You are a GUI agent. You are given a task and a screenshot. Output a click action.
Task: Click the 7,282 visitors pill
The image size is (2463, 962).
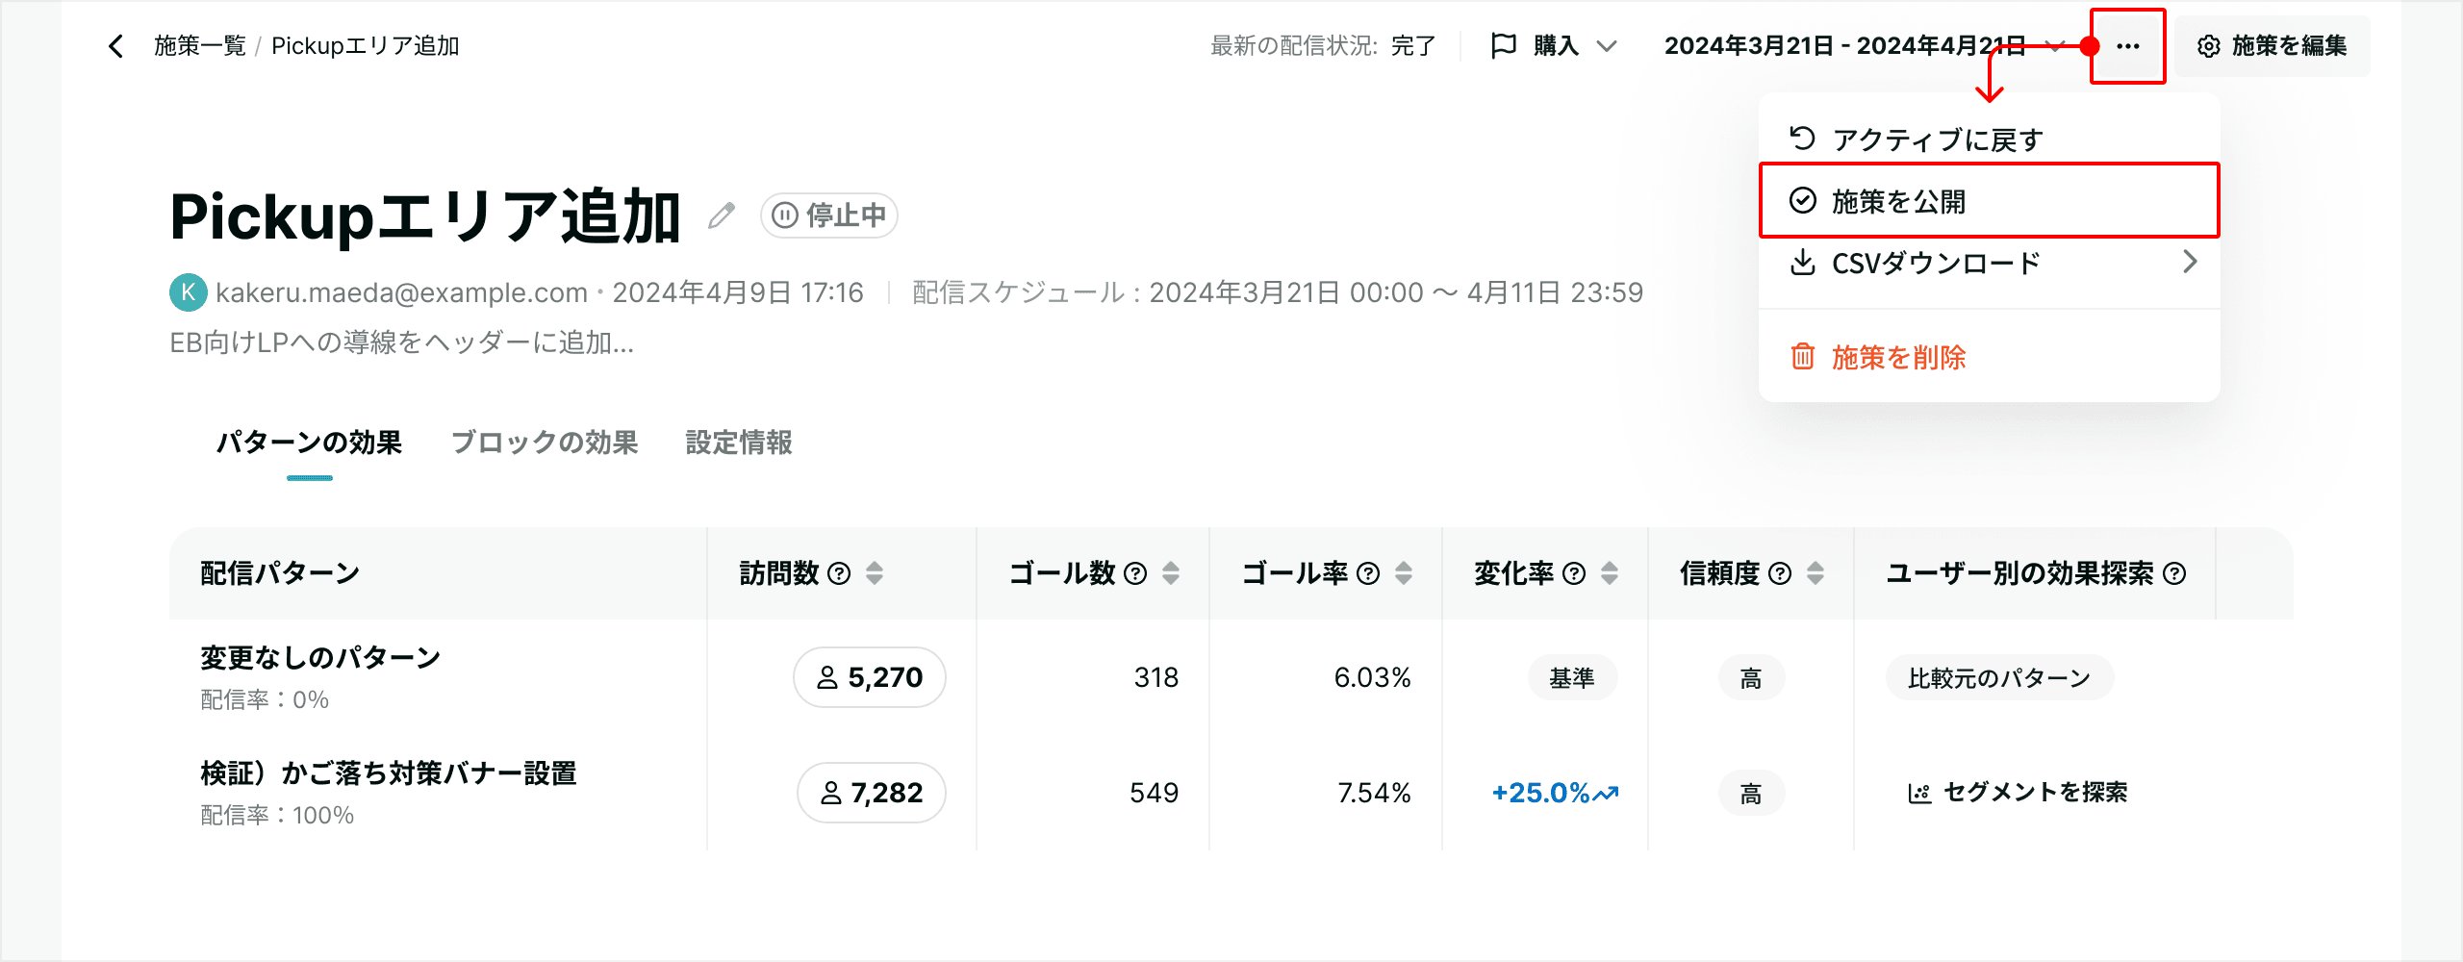tap(872, 793)
